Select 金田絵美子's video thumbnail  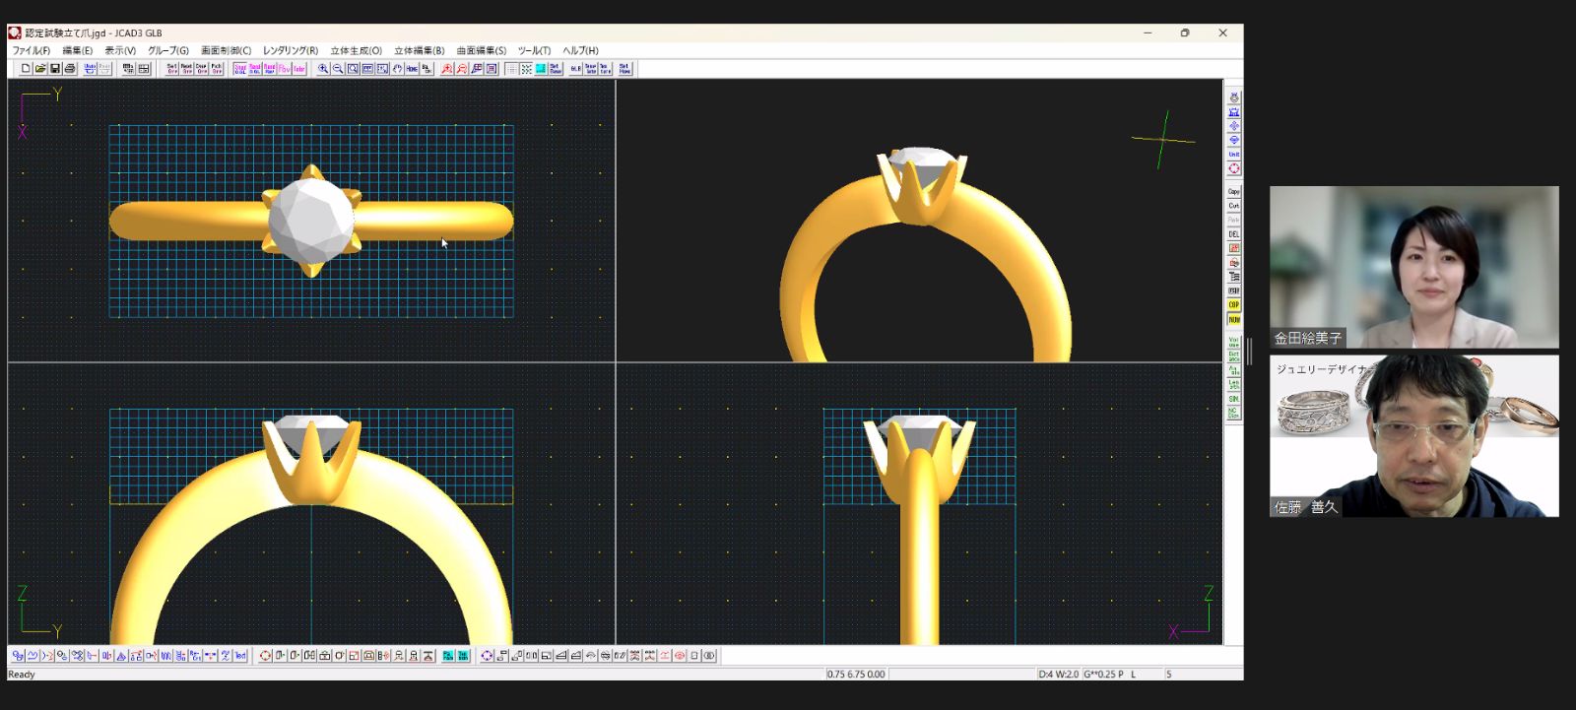1414,267
